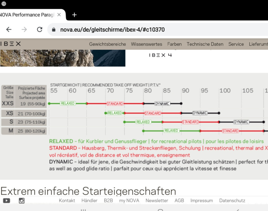Open the my NOVA footer link

coord(129,200)
